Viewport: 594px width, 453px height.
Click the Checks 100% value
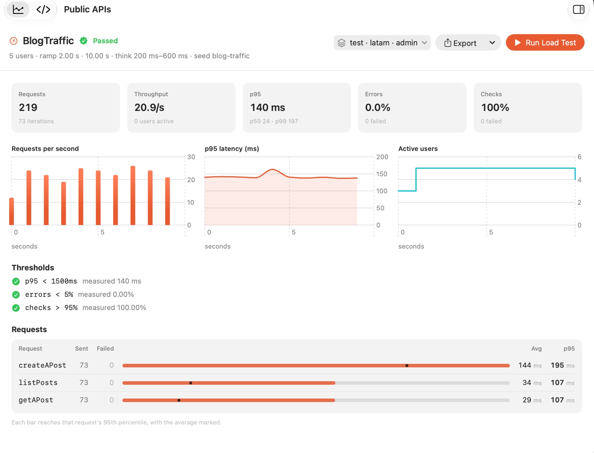tap(495, 108)
